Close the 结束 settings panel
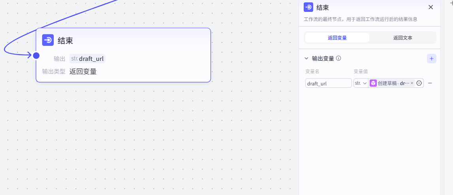Viewport: 453px width, 195px height. [x=431, y=7]
